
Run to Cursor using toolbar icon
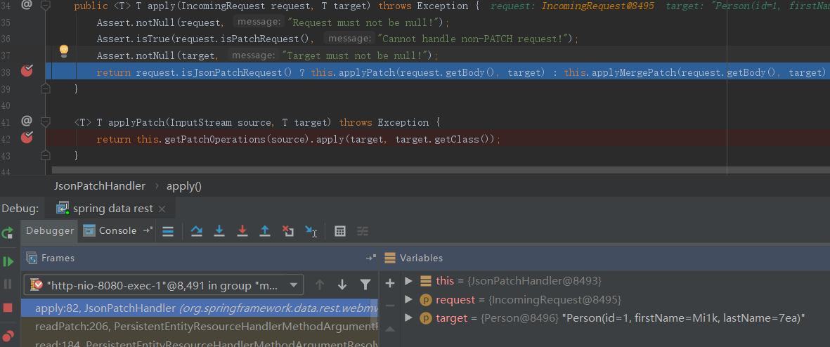pyautogui.click(x=311, y=230)
